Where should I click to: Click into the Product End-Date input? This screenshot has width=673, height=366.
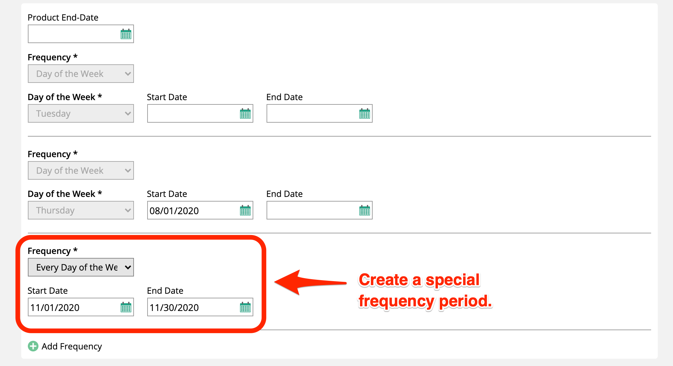(x=73, y=34)
